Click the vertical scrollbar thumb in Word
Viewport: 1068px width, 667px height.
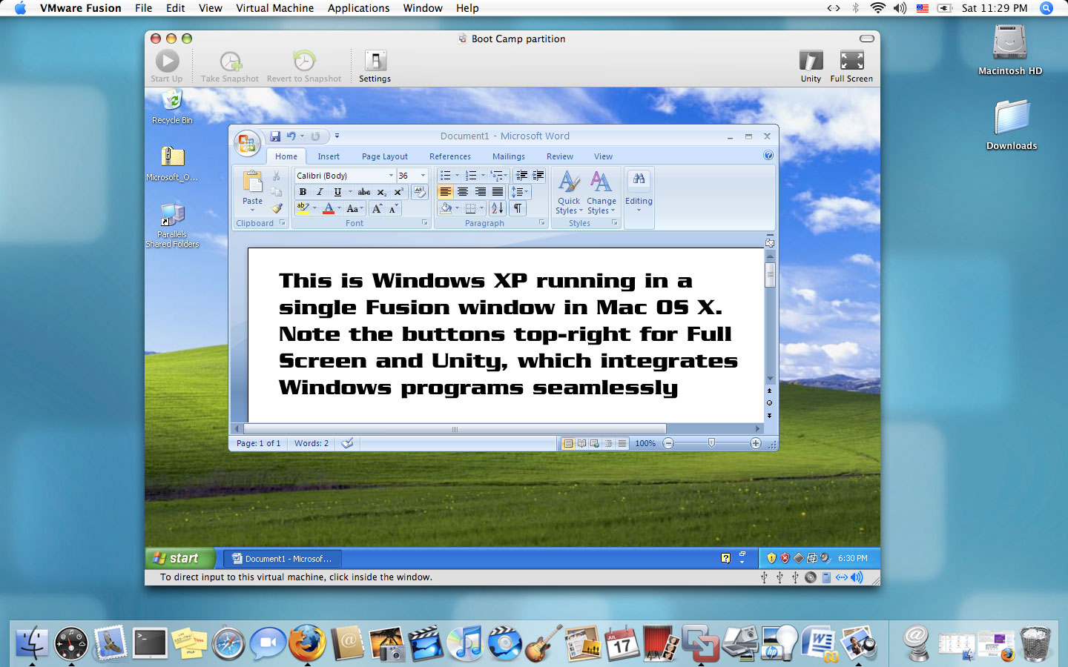tap(770, 274)
